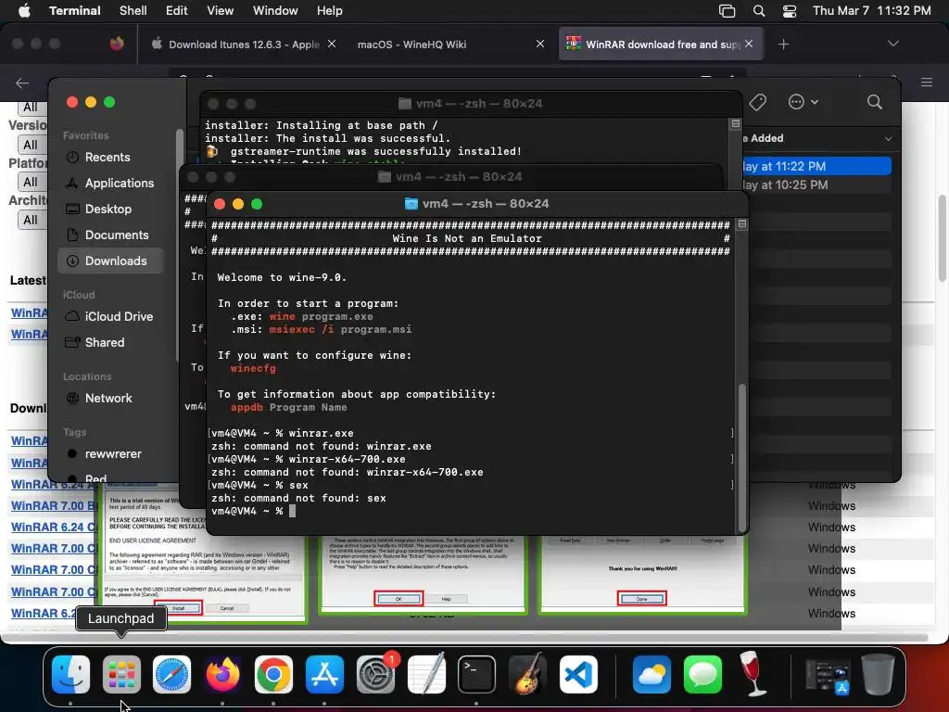The width and height of the screenshot is (949, 712).
Task: Switch to macOS - WineHQ Wiki tab
Action: click(411, 44)
